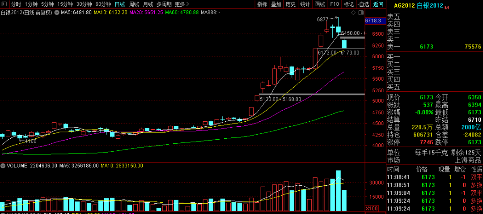This screenshot has height=214, width=483.
Task: Click the 持仓 value 606731
Action: [x=422, y=135]
